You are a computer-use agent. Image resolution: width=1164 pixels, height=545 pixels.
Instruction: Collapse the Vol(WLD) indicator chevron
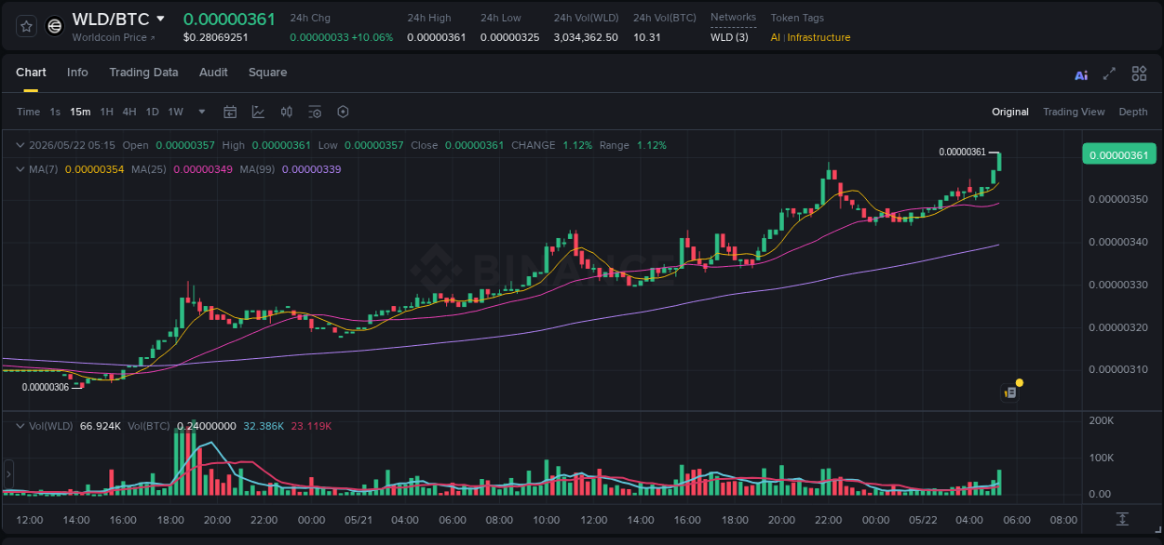pos(20,426)
